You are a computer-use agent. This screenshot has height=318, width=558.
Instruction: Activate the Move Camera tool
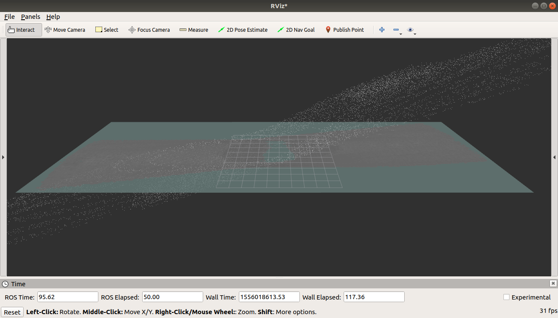pyautogui.click(x=65, y=30)
